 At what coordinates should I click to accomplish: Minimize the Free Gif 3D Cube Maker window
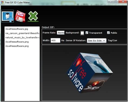(111, 2)
